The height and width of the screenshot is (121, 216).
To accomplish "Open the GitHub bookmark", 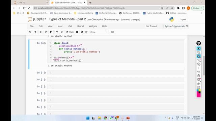I will pyautogui.click(x=177, y=13).
